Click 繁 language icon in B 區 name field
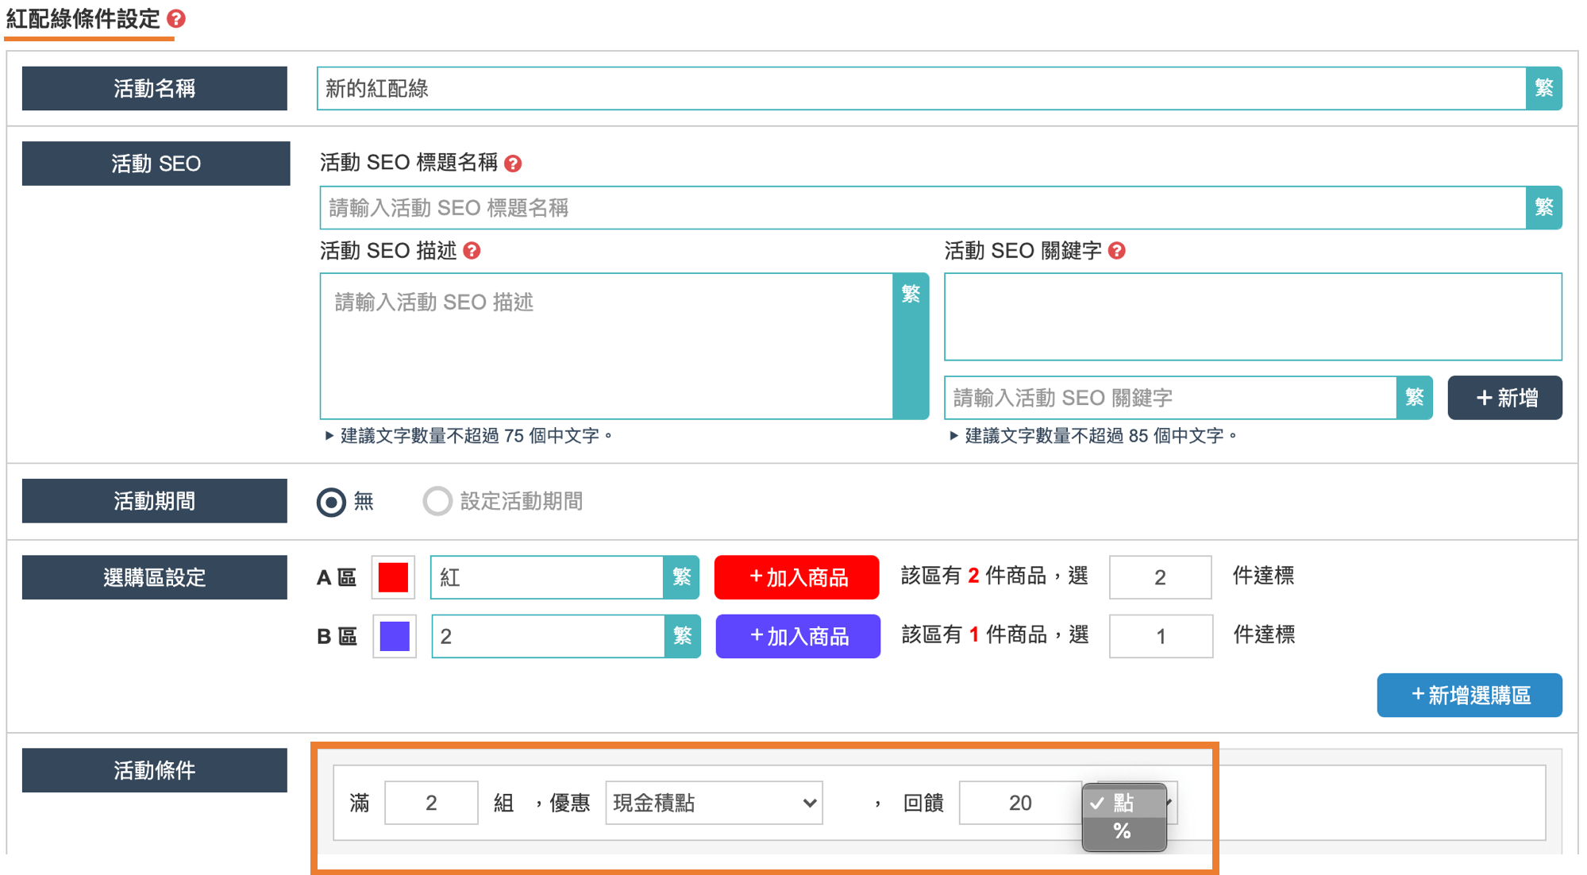Screen dimensions: 1587x875 click(682, 636)
